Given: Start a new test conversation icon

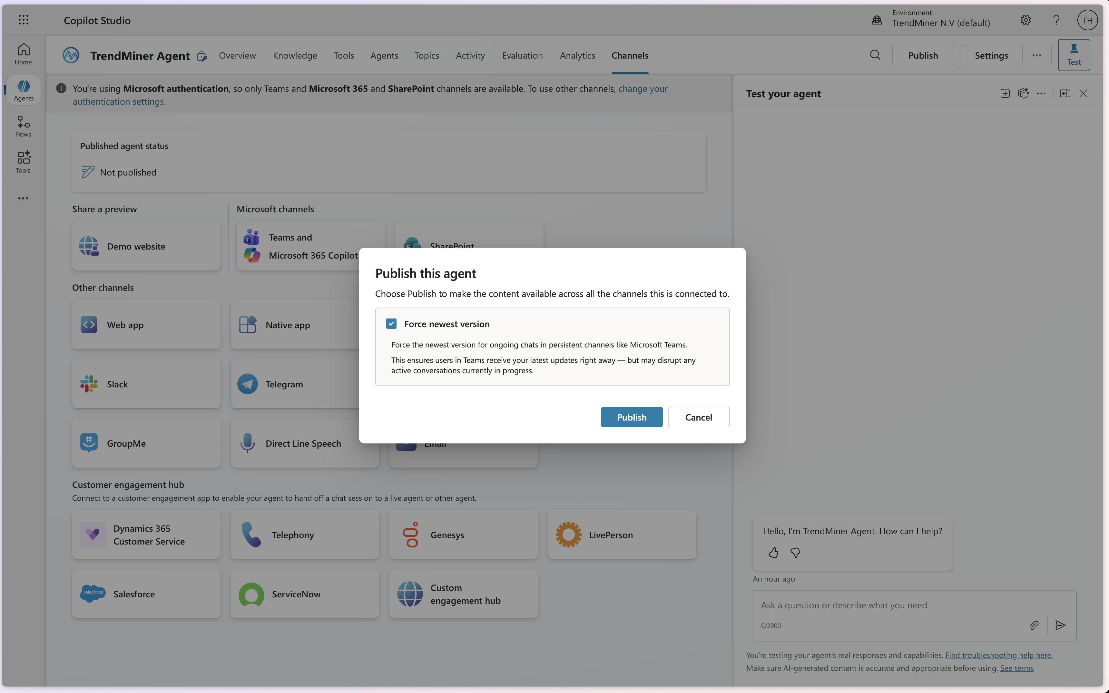Looking at the screenshot, I should (x=1005, y=93).
